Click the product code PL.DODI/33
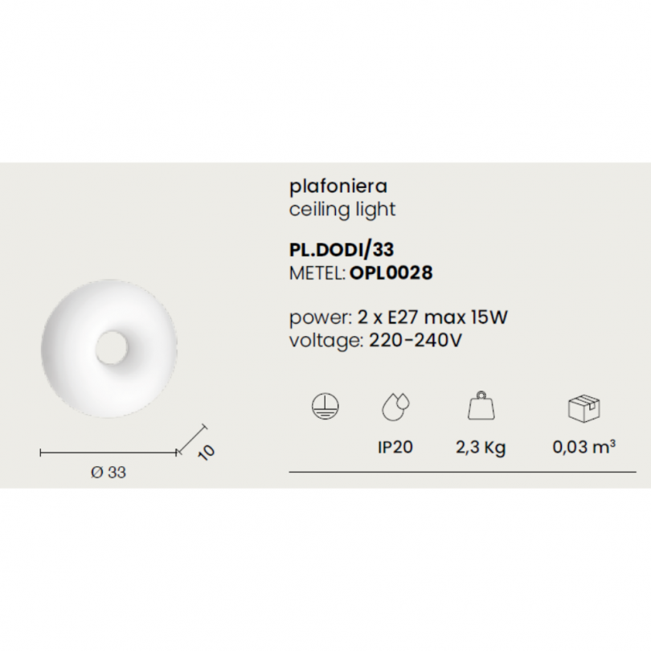Screen dimensions: 651x651 342,249
